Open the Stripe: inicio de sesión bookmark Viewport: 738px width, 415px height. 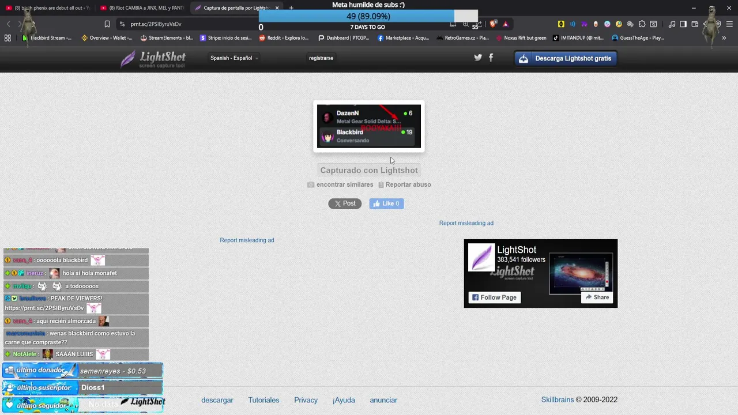coord(225,38)
